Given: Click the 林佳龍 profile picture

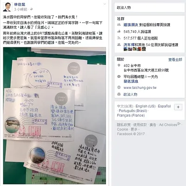Looking at the screenshot, I should pyautogui.click(x=7, y=7).
